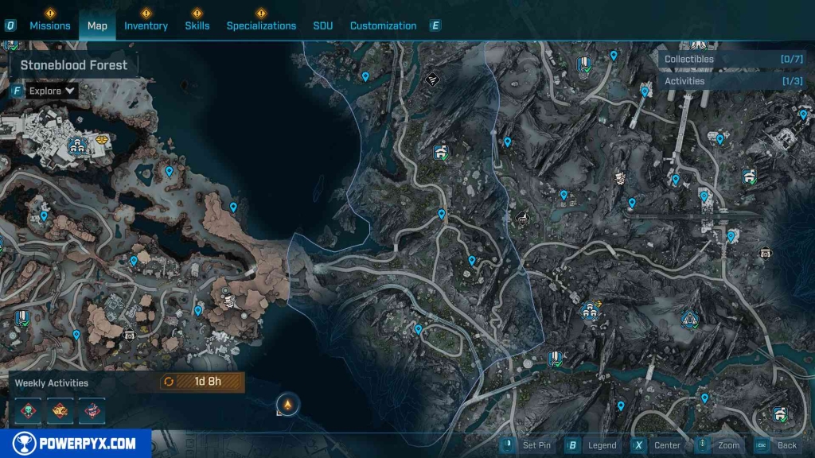Viewport: 815px width, 458px height.
Task: Click the gold badge beside the white settlement
Action: [x=101, y=140]
